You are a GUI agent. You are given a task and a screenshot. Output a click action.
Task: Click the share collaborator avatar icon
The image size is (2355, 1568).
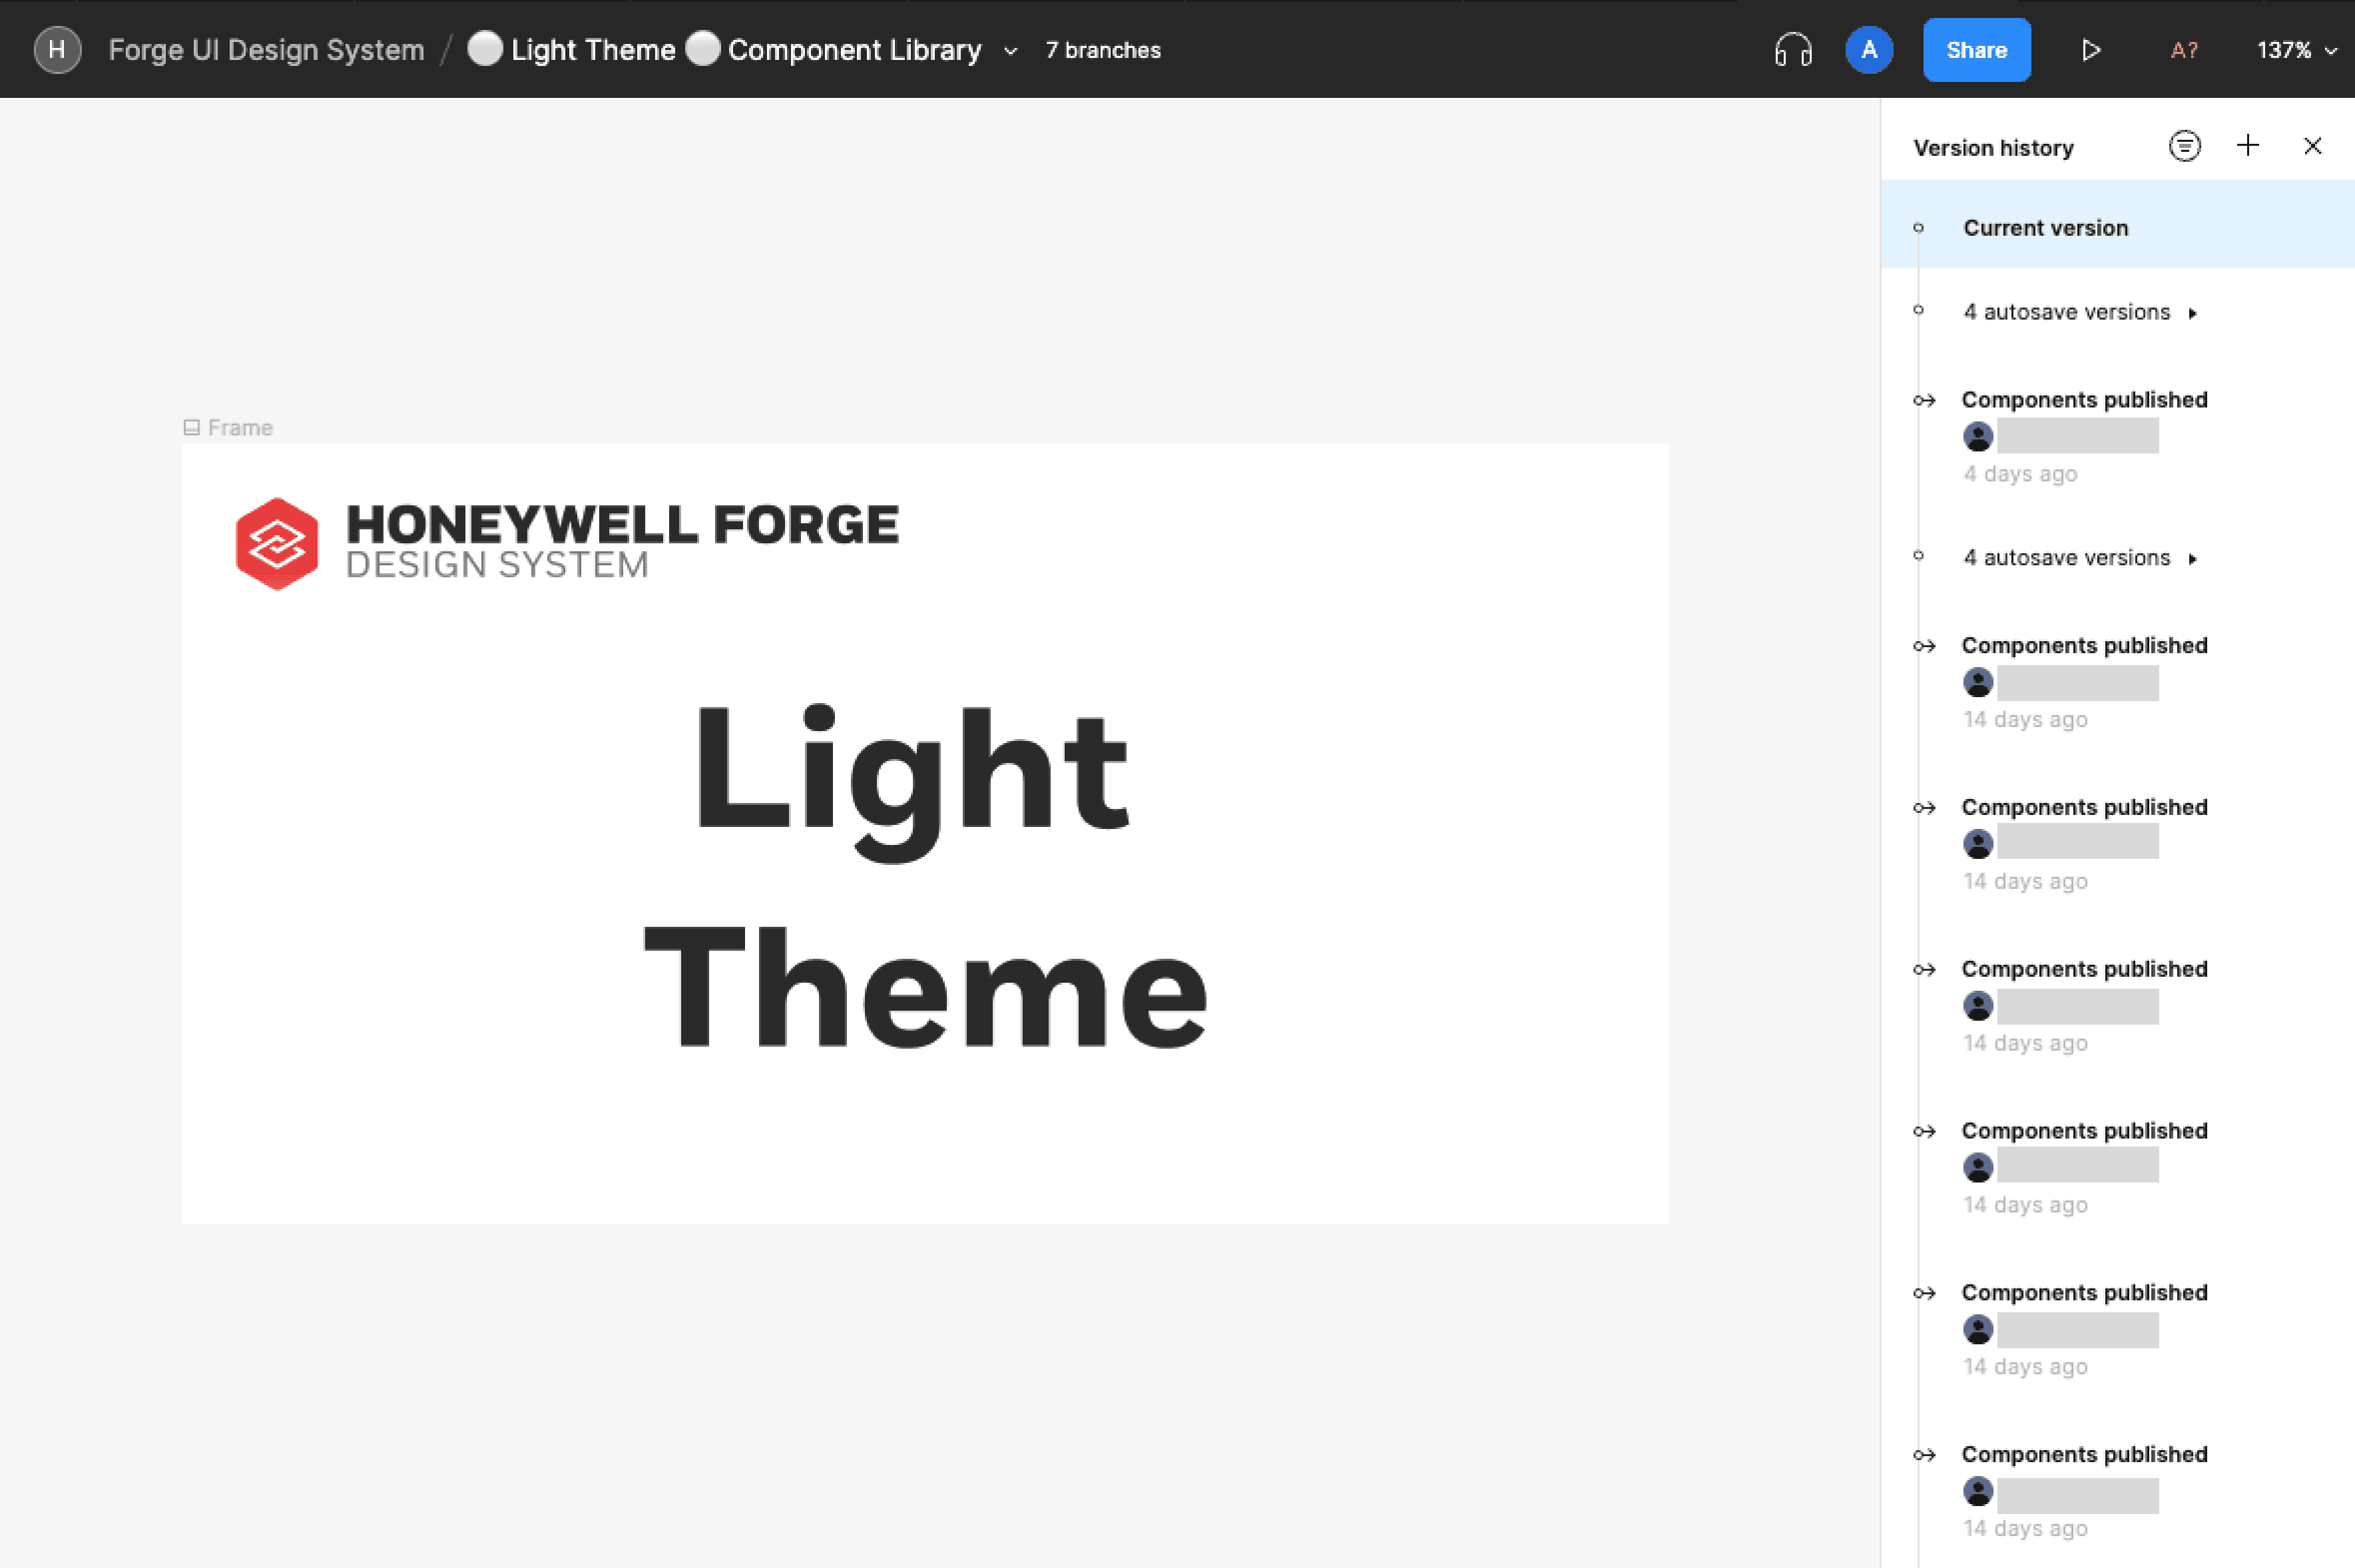coord(1867,49)
